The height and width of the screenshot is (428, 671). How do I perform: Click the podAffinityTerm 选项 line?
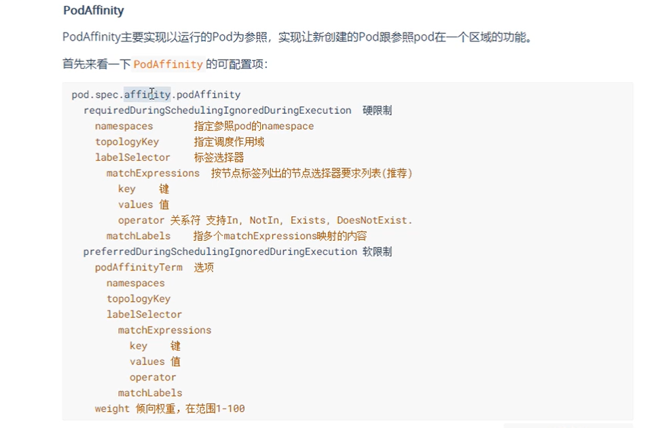(x=139, y=267)
